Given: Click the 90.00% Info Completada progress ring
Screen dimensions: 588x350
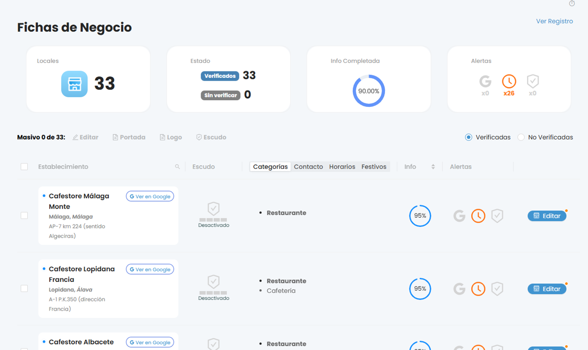Looking at the screenshot, I should coord(368,91).
